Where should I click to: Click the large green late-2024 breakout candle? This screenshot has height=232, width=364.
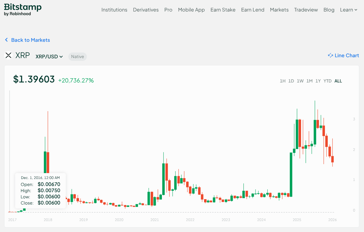291,174
